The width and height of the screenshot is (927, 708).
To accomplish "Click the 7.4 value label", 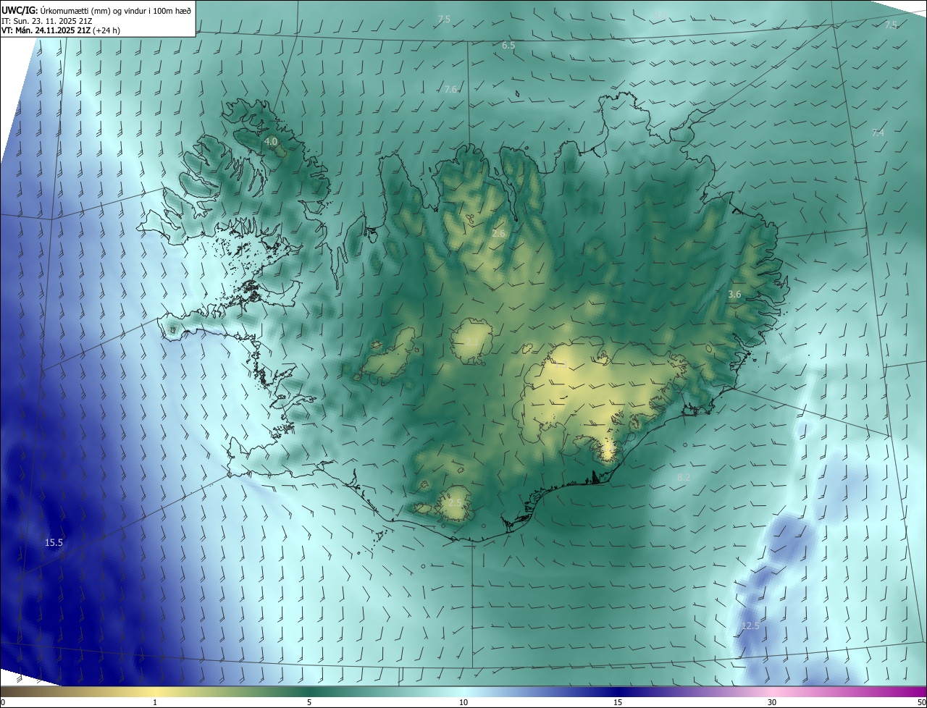I will pyautogui.click(x=878, y=132).
